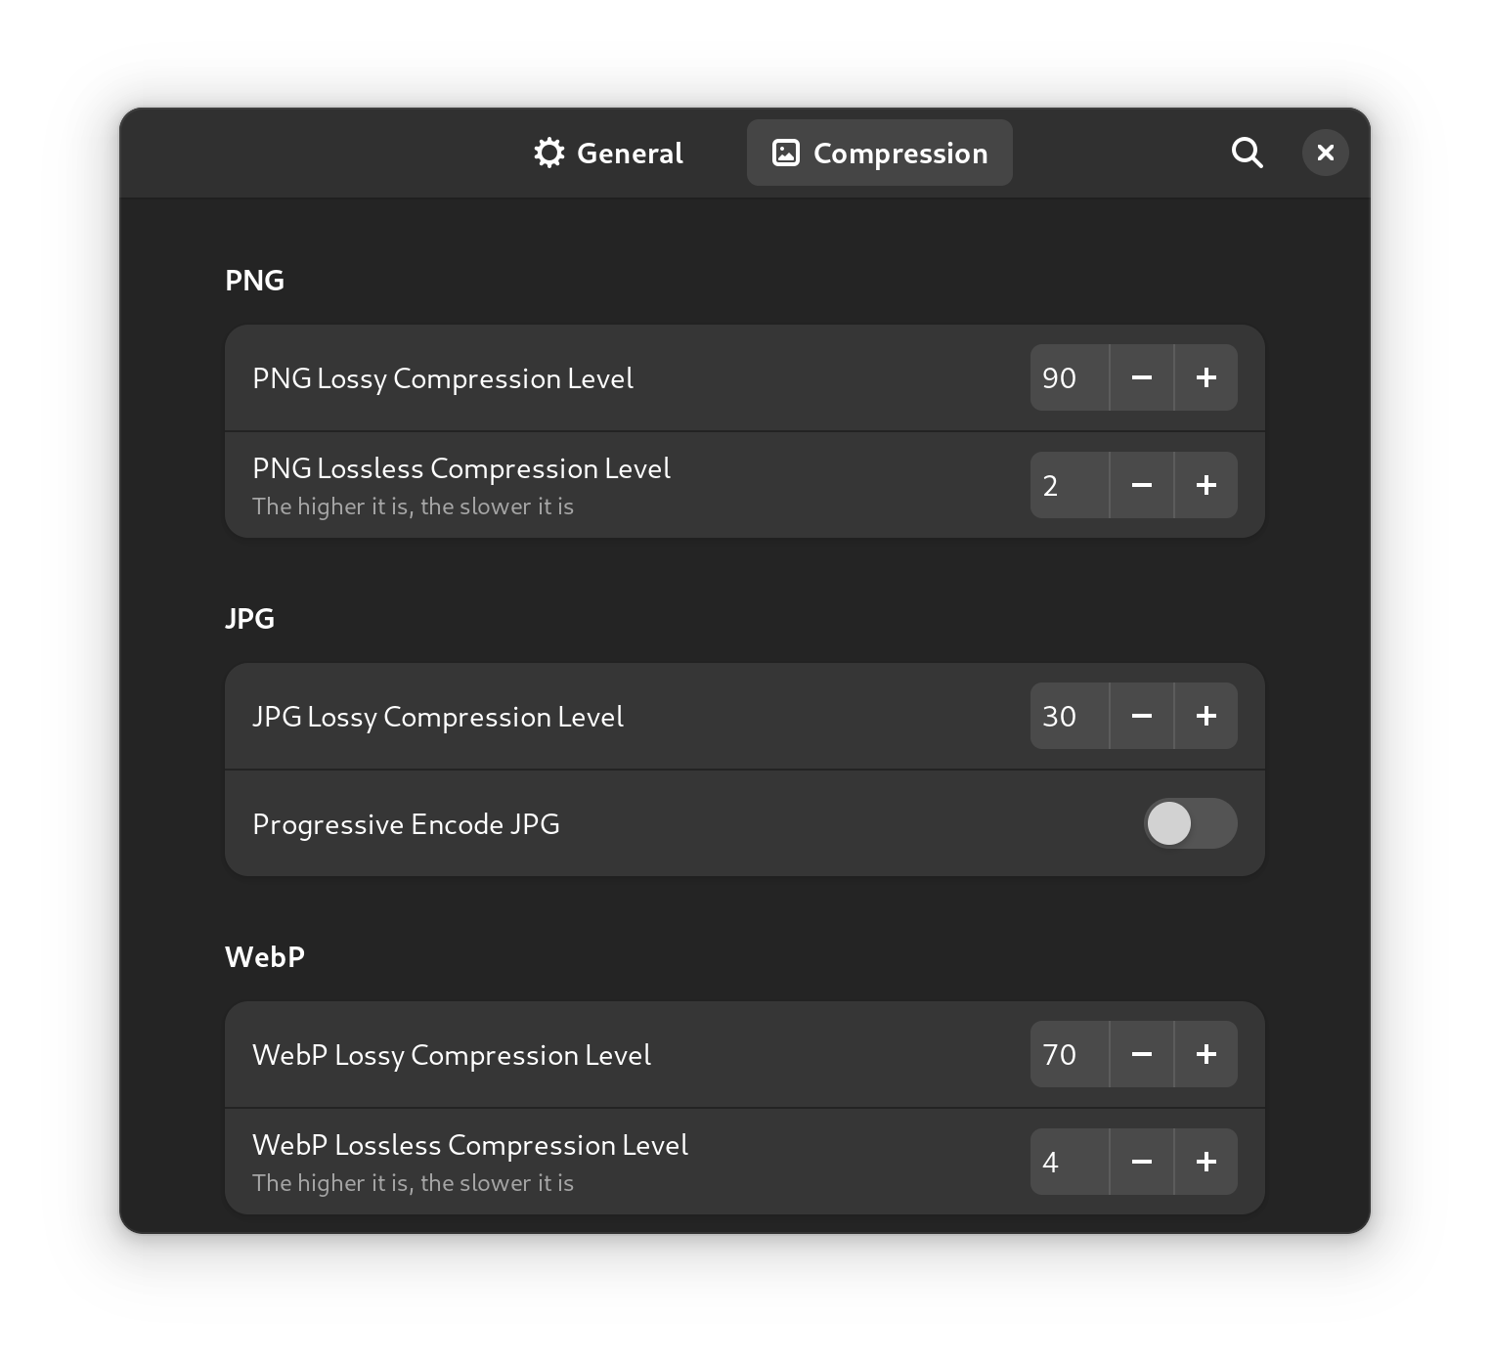
Task: Increase the PNG Lossy Compression Level
Action: pyautogui.click(x=1205, y=377)
